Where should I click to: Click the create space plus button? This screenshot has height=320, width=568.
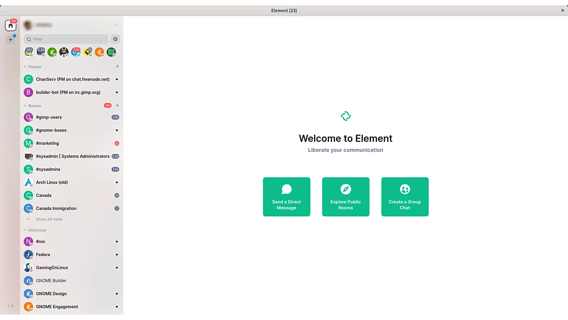(x=11, y=39)
